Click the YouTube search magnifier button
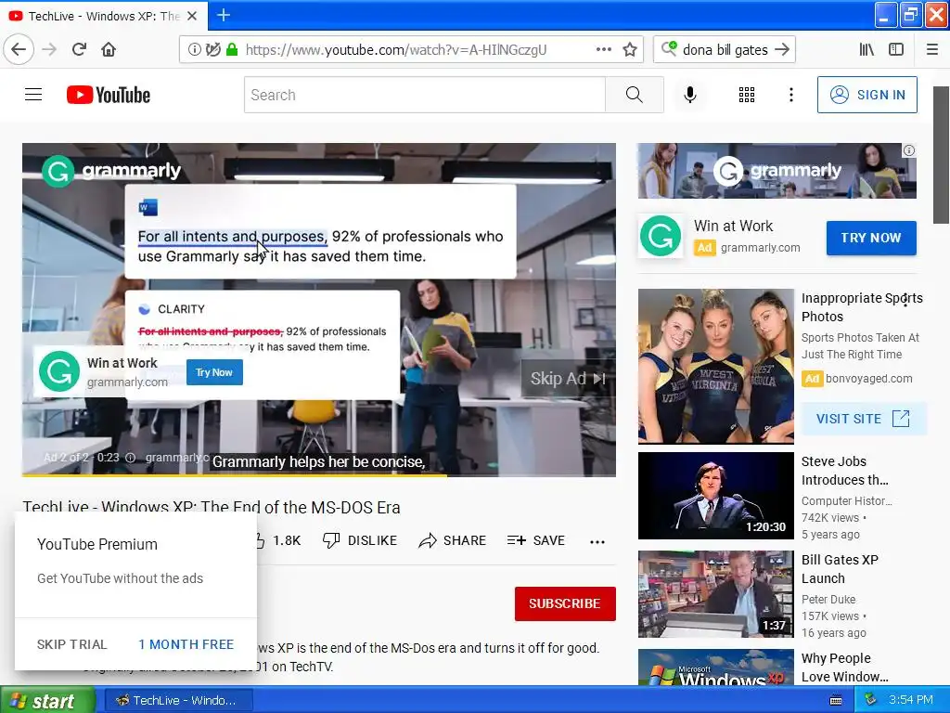Screen dimensions: 950x713 (x=635, y=95)
